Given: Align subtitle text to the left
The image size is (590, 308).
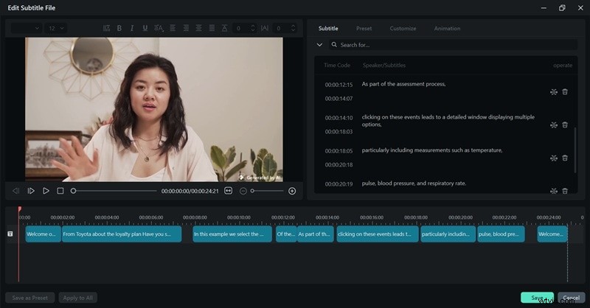Looking at the screenshot, I should coord(173,28).
